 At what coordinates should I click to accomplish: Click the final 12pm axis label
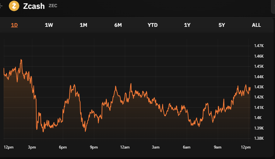(x=246, y=147)
